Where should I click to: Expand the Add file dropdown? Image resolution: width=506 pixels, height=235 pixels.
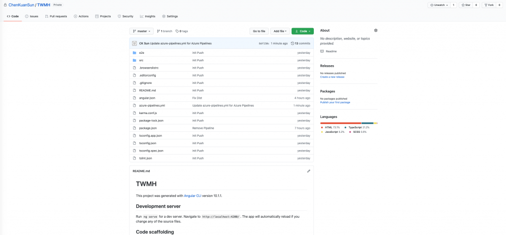pos(280,31)
